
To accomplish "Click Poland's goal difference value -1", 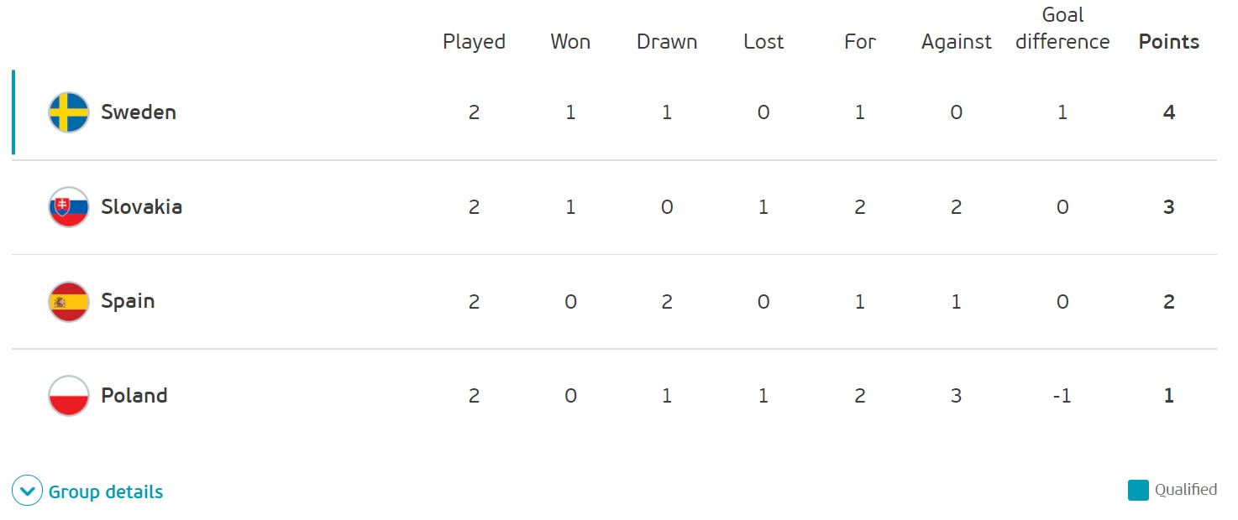I will [1062, 396].
